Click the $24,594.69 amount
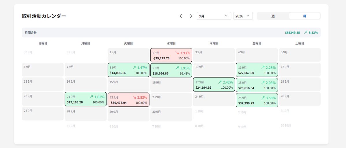Screen dimensions: 346x148 point(203,87)
